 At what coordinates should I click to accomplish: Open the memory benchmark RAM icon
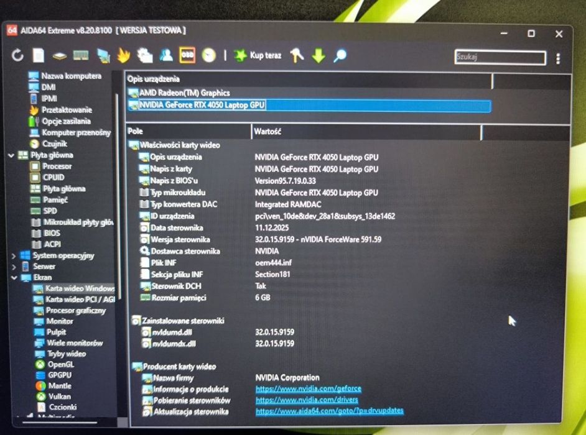81,56
